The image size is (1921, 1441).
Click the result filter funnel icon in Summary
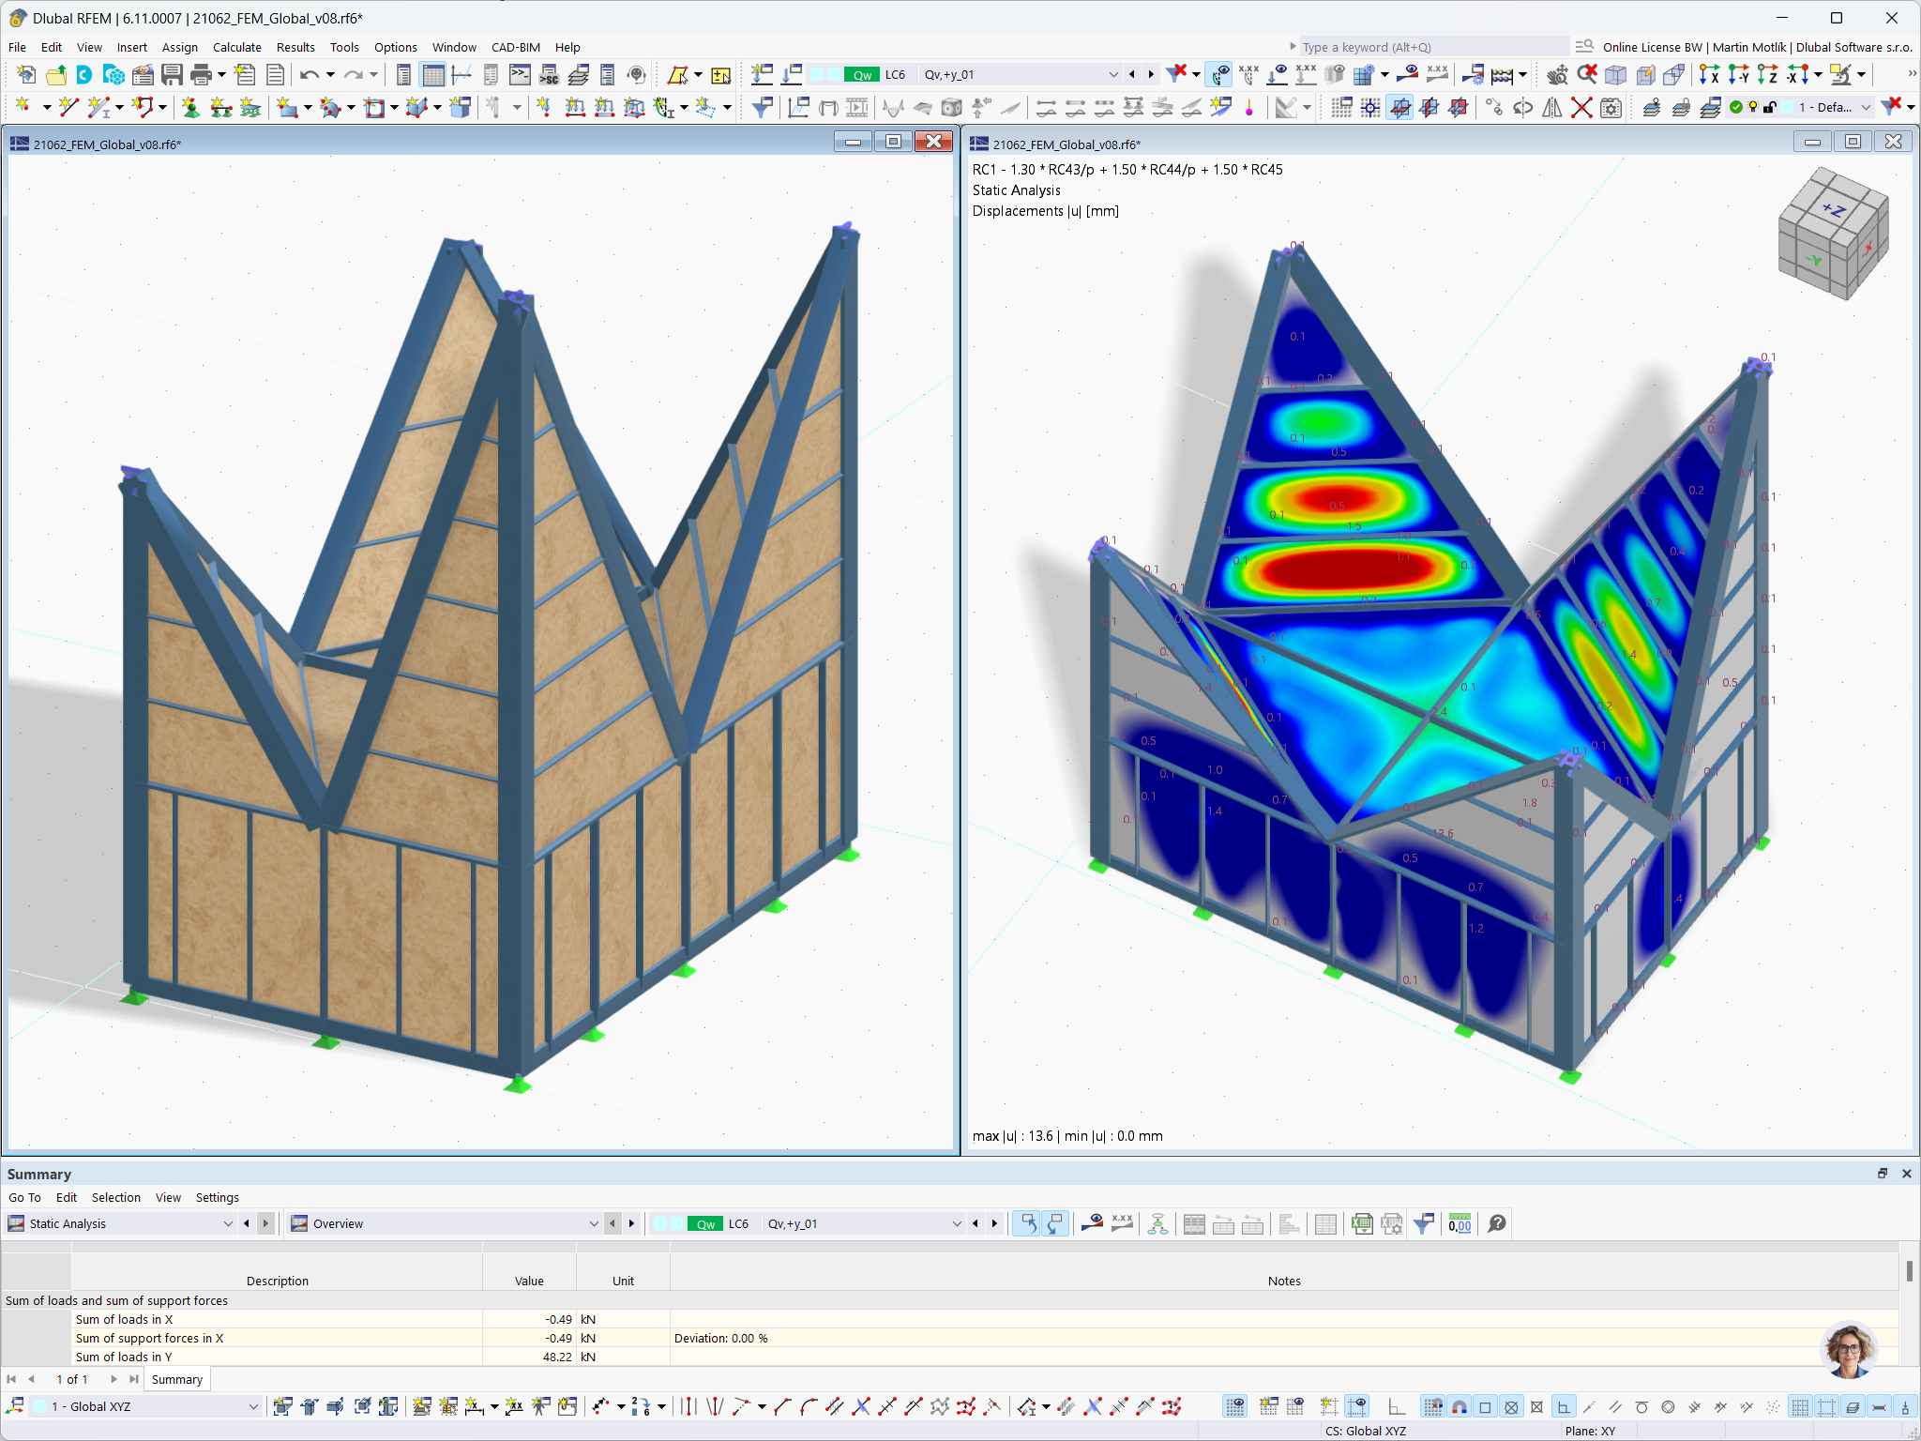click(1424, 1223)
